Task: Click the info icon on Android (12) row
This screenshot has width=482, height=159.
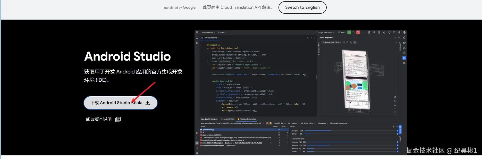Action: tap(398, 142)
